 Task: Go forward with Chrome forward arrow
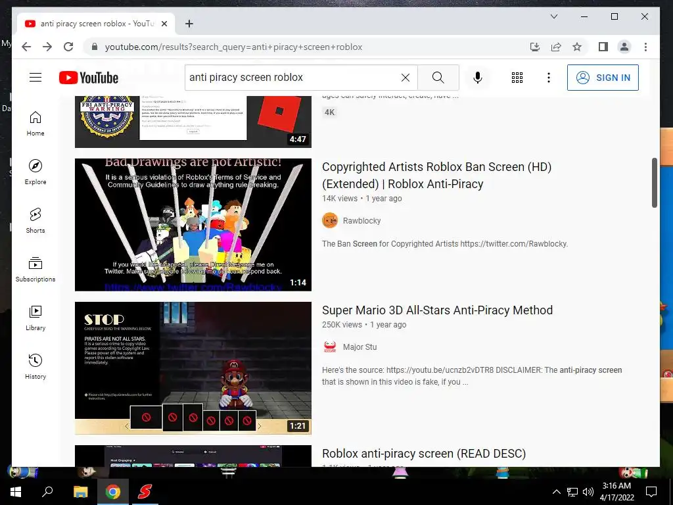47,47
